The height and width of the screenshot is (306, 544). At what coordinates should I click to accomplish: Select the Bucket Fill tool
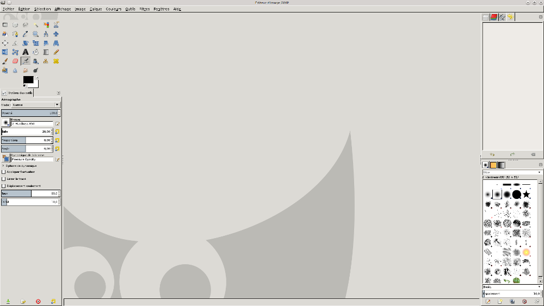coord(36,52)
